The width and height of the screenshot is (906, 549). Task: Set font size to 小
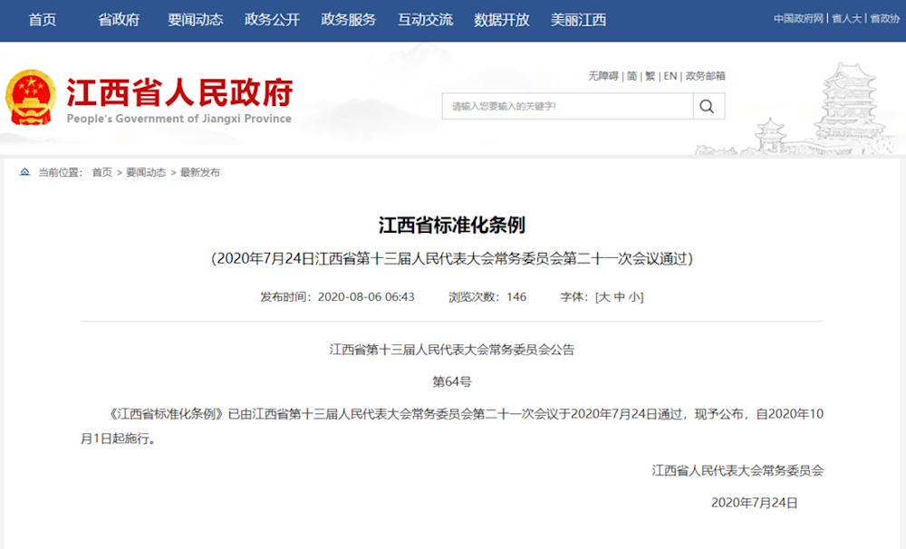(634, 297)
